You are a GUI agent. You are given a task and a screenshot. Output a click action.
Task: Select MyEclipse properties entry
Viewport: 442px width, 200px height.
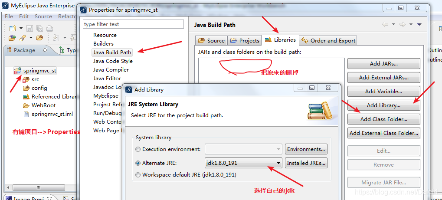point(106,96)
